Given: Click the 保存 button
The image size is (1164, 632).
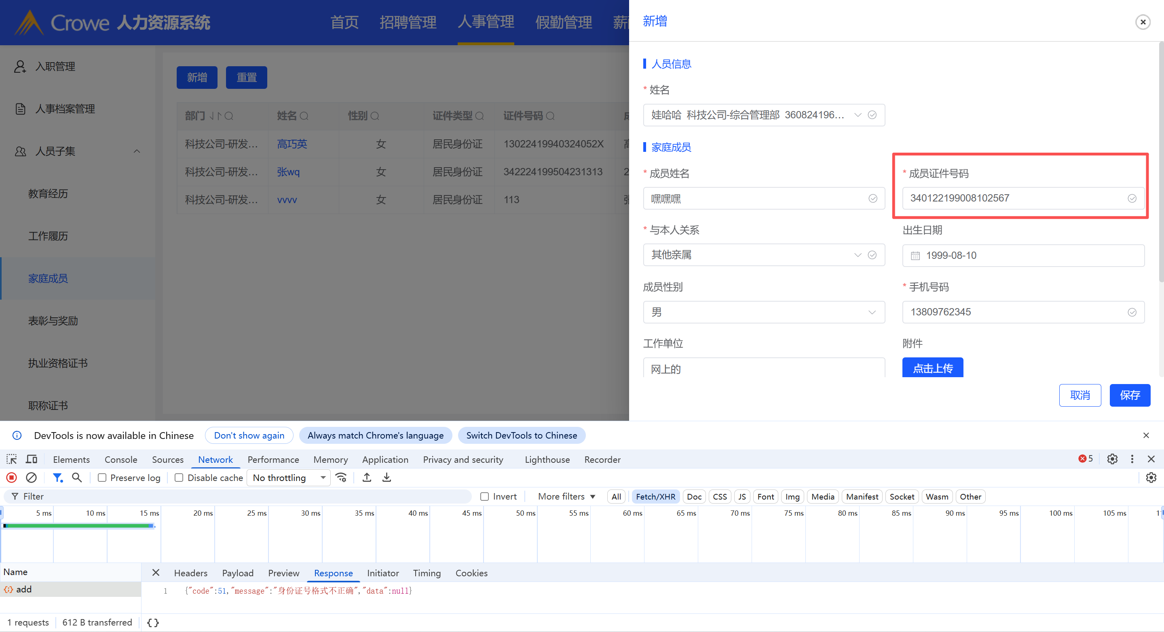Looking at the screenshot, I should point(1129,395).
